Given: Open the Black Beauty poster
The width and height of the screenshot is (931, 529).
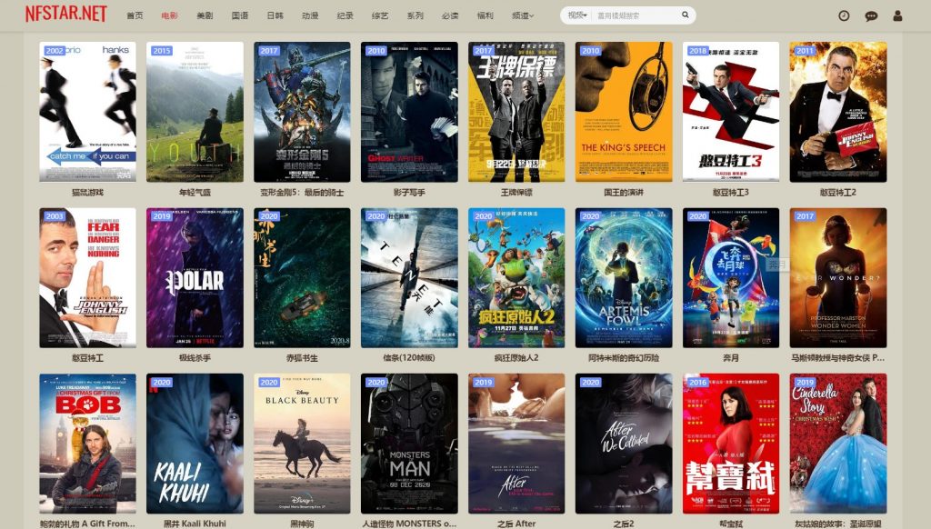Looking at the screenshot, I should 302,444.
